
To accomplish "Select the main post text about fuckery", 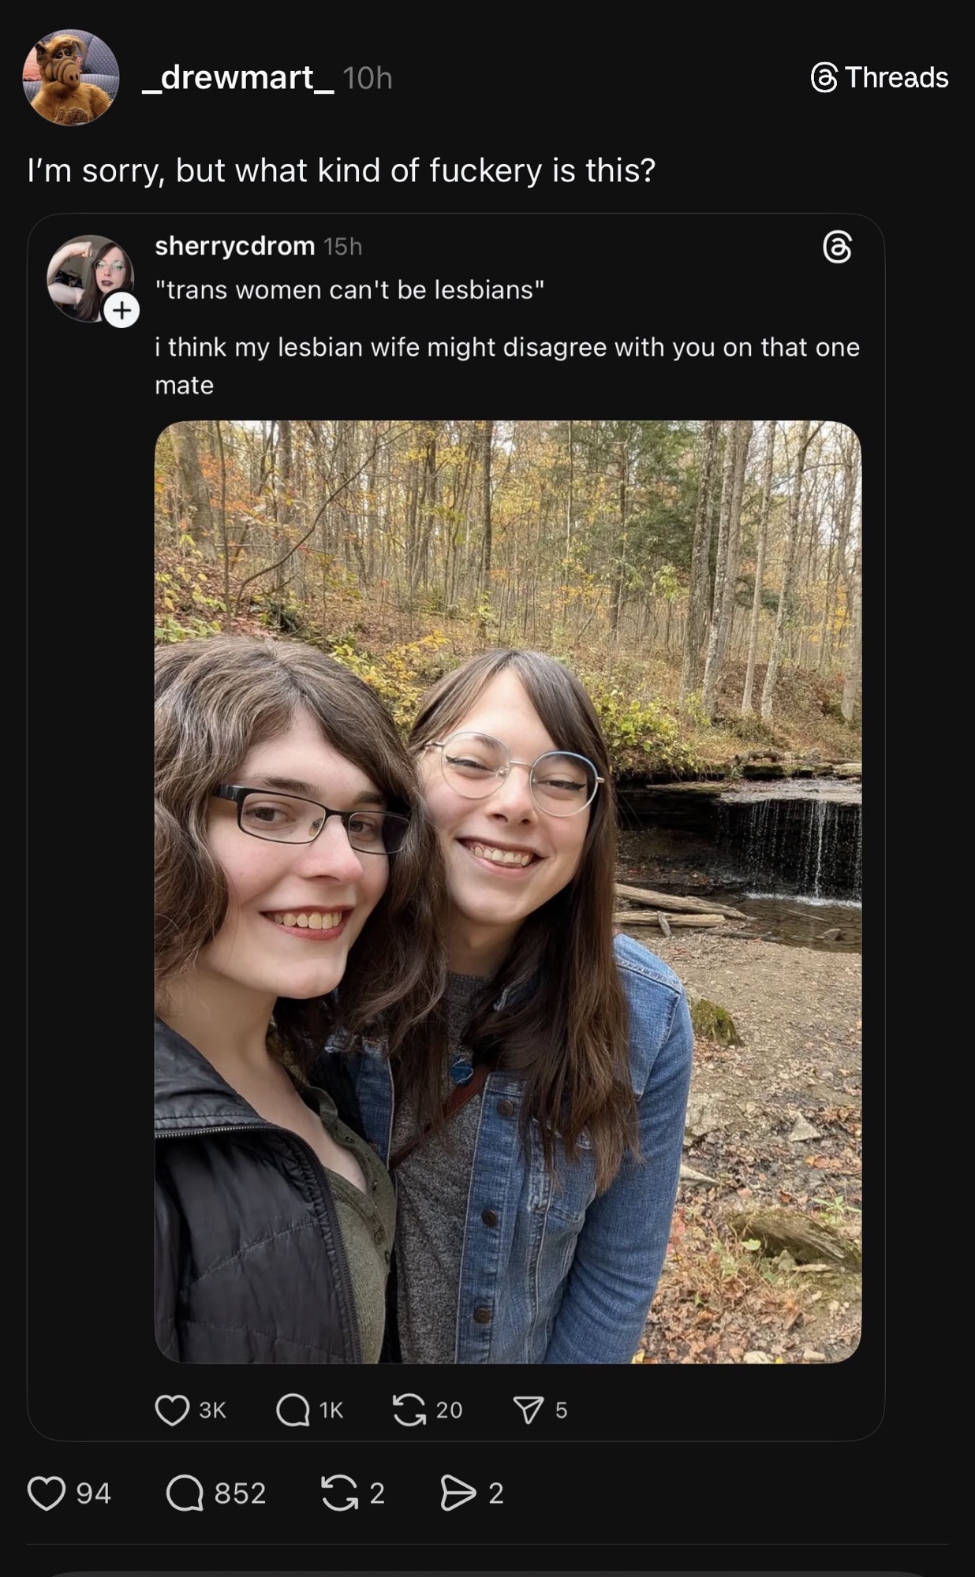I will click(x=342, y=170).
